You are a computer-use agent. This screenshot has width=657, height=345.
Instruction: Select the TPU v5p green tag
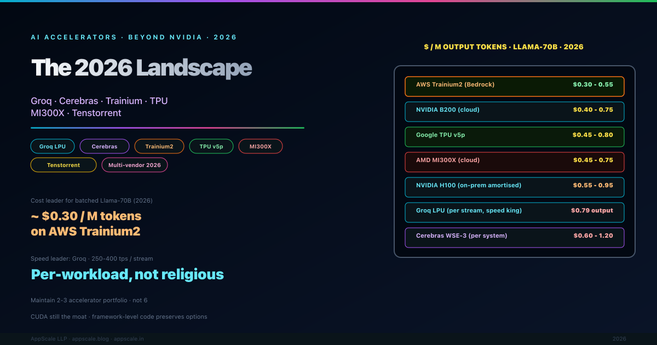pyautogui.click(x=211, y=146)
